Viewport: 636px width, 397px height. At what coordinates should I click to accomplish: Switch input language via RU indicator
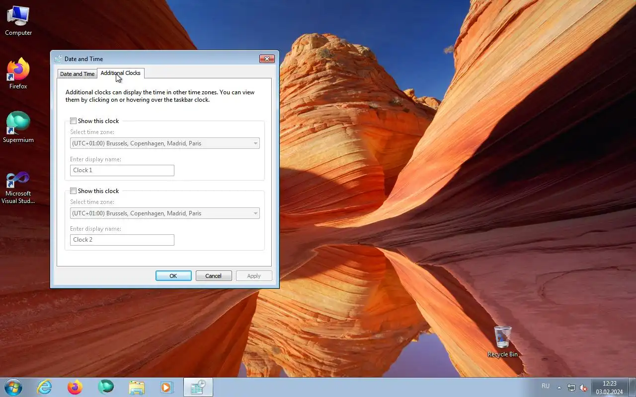[546, 386]
